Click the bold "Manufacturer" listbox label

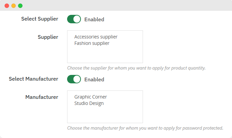(x=42, y=97)
